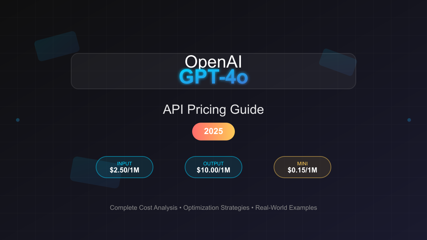Click the API Pricing Guide heading

213,110
